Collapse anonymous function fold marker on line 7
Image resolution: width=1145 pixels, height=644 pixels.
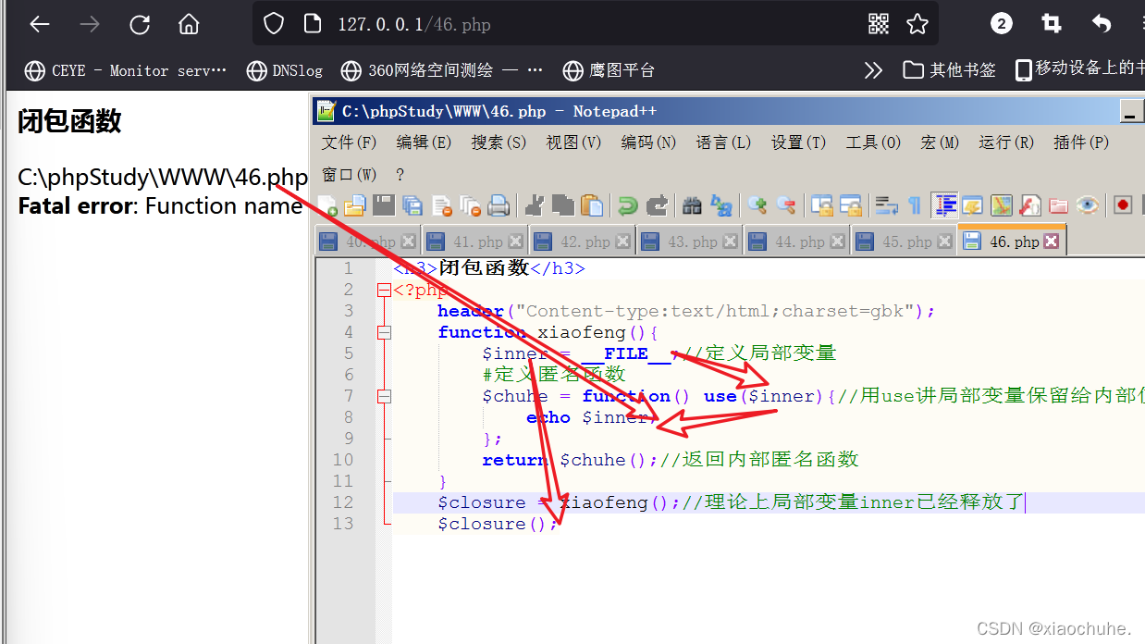click(x=384, y=396)
